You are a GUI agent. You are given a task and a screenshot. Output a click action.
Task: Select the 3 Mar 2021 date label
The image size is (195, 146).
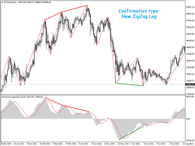click(x=58, y=144)
